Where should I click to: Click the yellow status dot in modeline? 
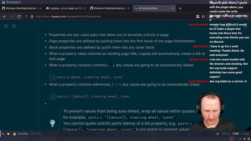(x=8, y=134)
